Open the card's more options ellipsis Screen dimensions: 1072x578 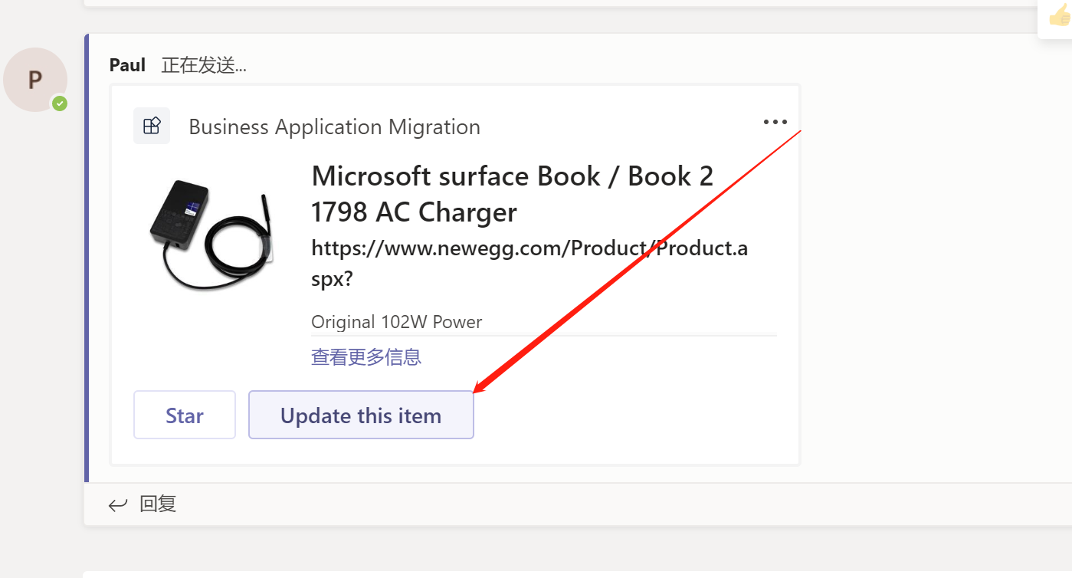pyautogui.click(x=775, y=122)
